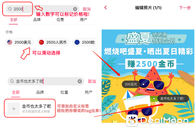Click the magnifier icon in the lower search box

coord(12,81)
